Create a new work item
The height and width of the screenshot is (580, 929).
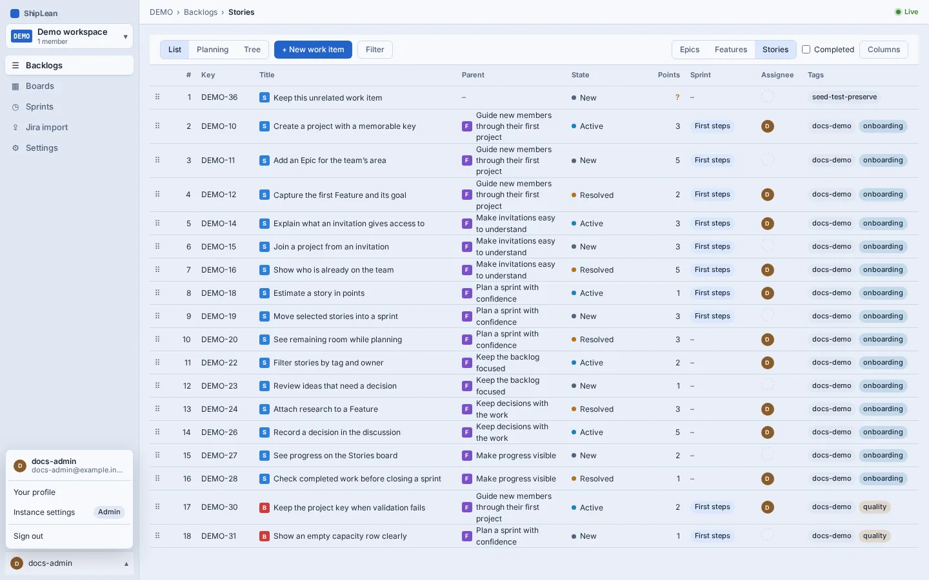coord(313,50)
